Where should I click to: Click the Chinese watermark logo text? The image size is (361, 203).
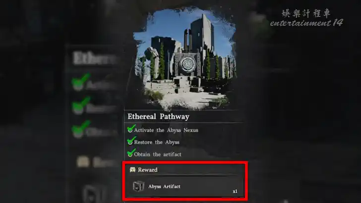[x=306, y=13]
